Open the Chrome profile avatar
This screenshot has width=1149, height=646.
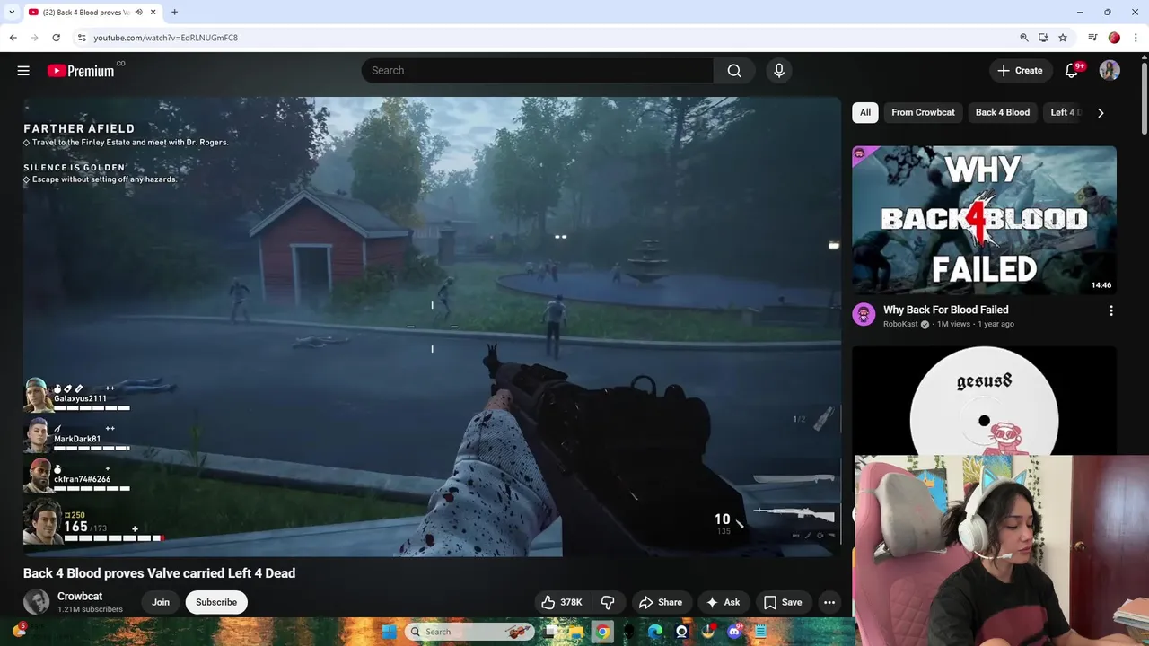click(x=1114, y=38)
